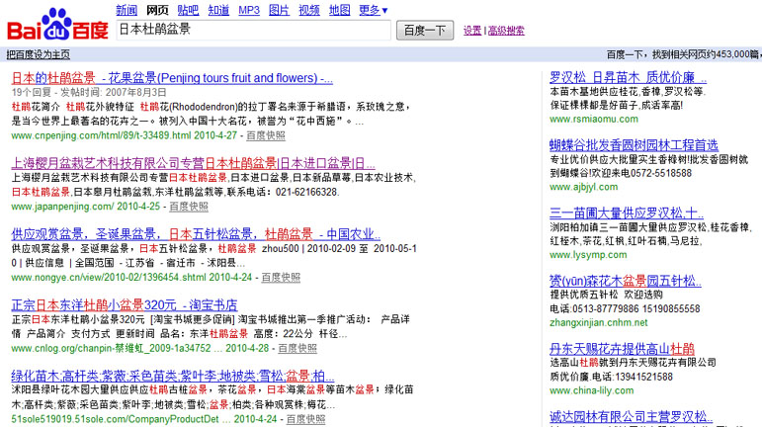Open result 绿化苗木;高杆类;紫薇
The width and height of the screenshot is (762, 427).
[173, 376]
